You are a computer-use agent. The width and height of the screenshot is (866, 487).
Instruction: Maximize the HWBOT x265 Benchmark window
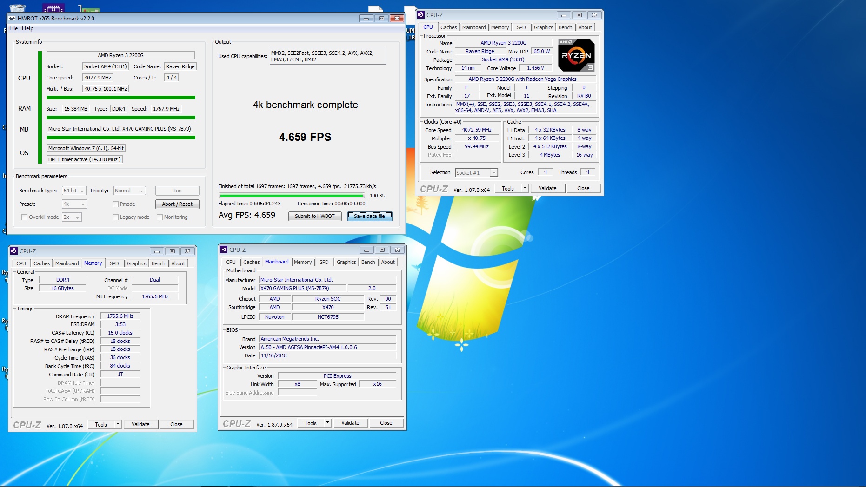(381, 19)
